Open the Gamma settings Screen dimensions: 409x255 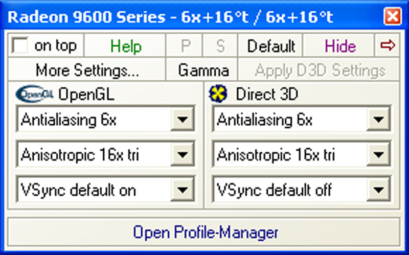pyautogui.click(x=202, y=69)
